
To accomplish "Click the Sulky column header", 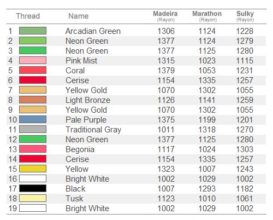I will 245,16.
